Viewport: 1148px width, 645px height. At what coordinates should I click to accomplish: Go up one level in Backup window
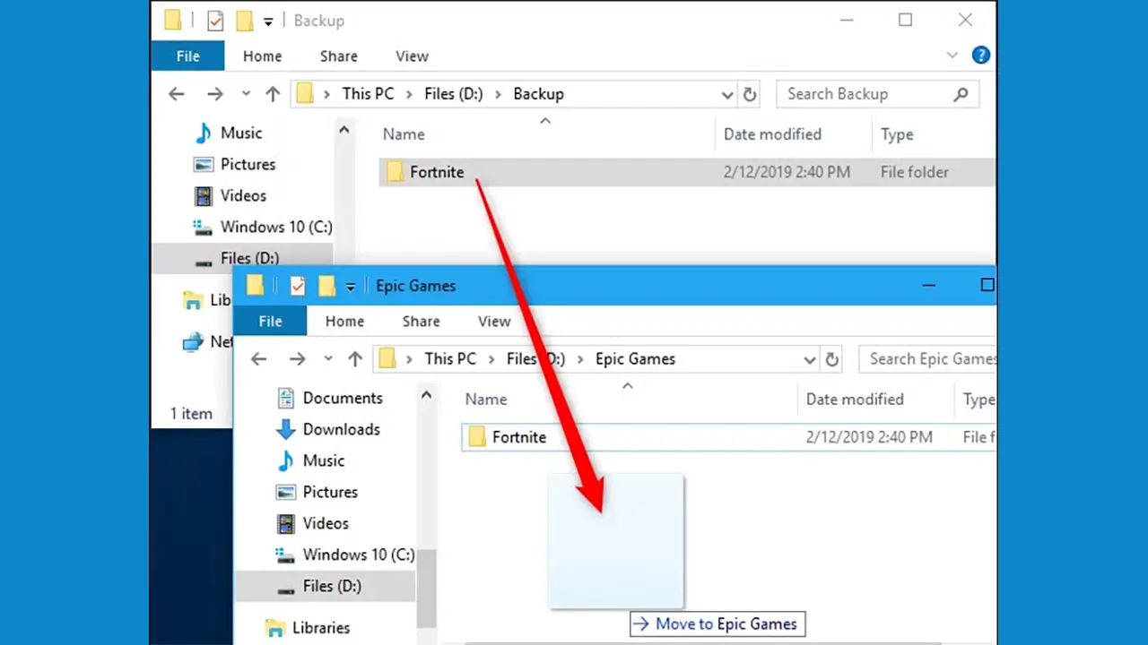point(274,94)
